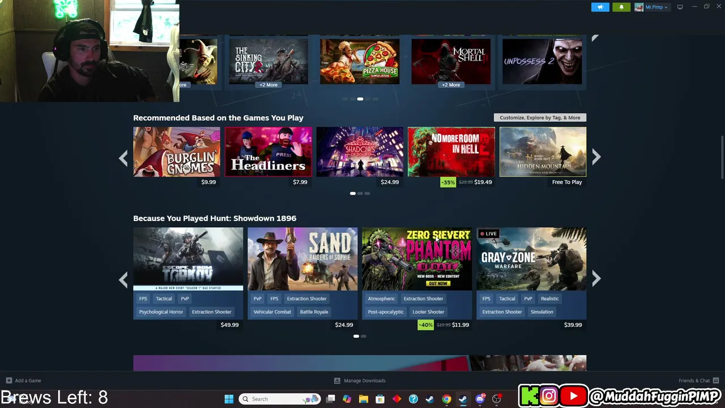Click the highlighted active Steam taskbar icon
The width and height of the screenshot is (725, 408).
point(463,399)
